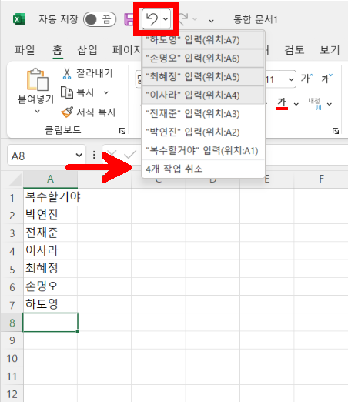348x402 pixels.
Task: Select undo entry "이사라" 입력(위치:A4)
Action: coord(203,95)
